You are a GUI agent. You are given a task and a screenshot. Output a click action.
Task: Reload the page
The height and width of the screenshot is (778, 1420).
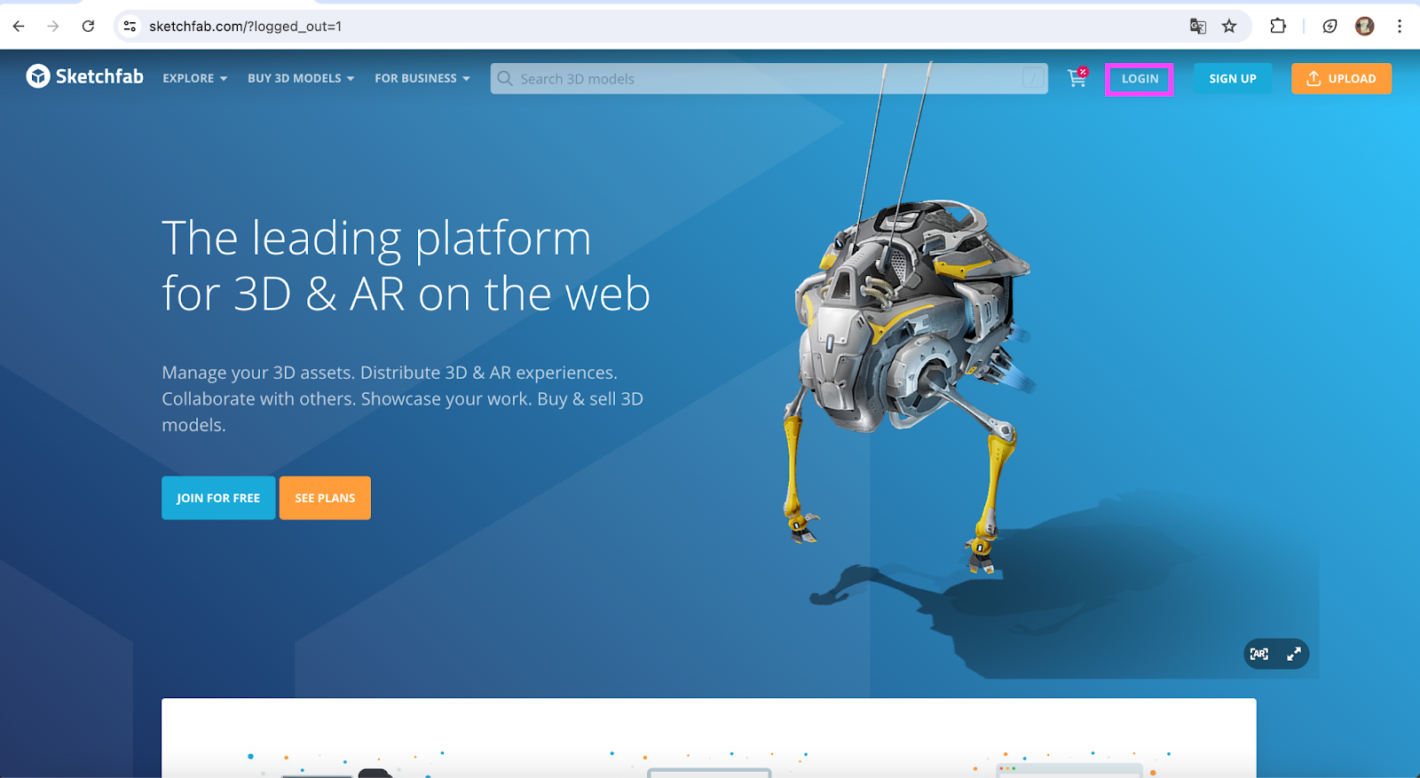click(x=88, y=27)
